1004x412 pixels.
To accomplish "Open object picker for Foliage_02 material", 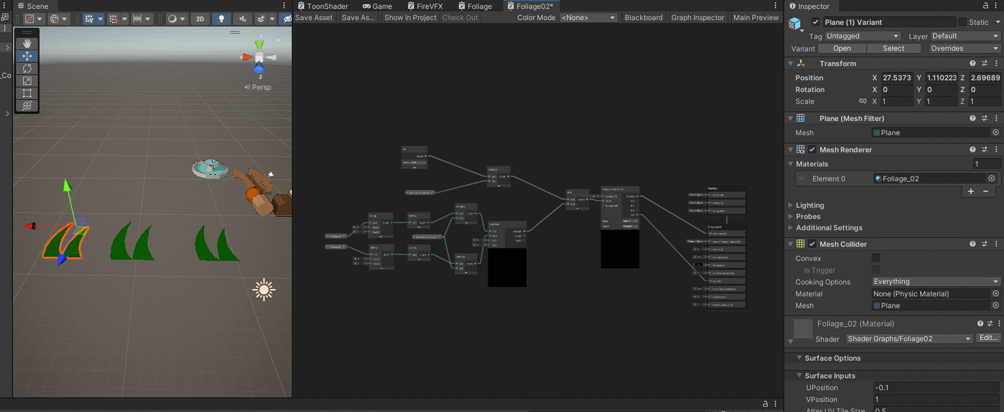I will point(992,178).
